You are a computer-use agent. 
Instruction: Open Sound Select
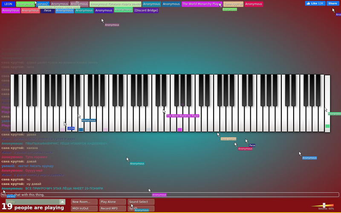141,202
